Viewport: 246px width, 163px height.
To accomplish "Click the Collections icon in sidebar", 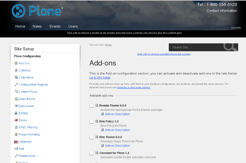I will 16,77.
